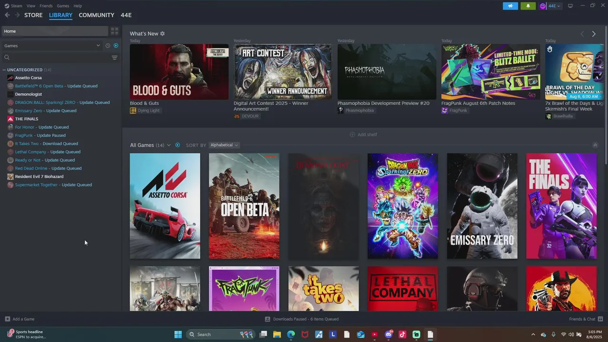Open Blood & Guts news thumbnail
Viewport: 608px width, 342px height.
click(x=179, y=72)
